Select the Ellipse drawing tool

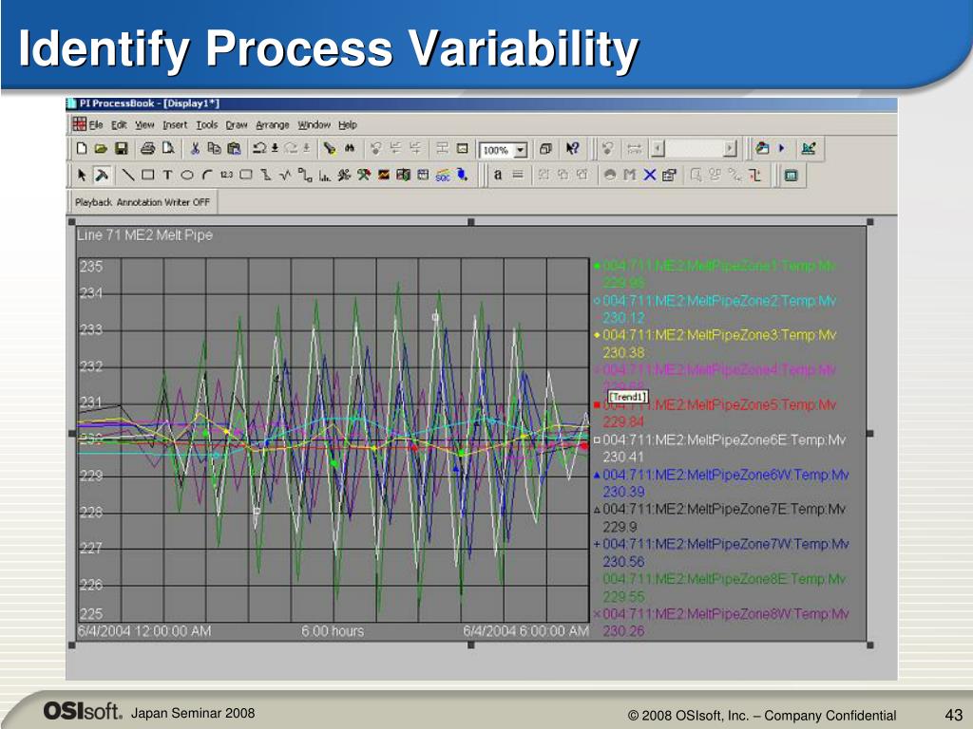187,176
